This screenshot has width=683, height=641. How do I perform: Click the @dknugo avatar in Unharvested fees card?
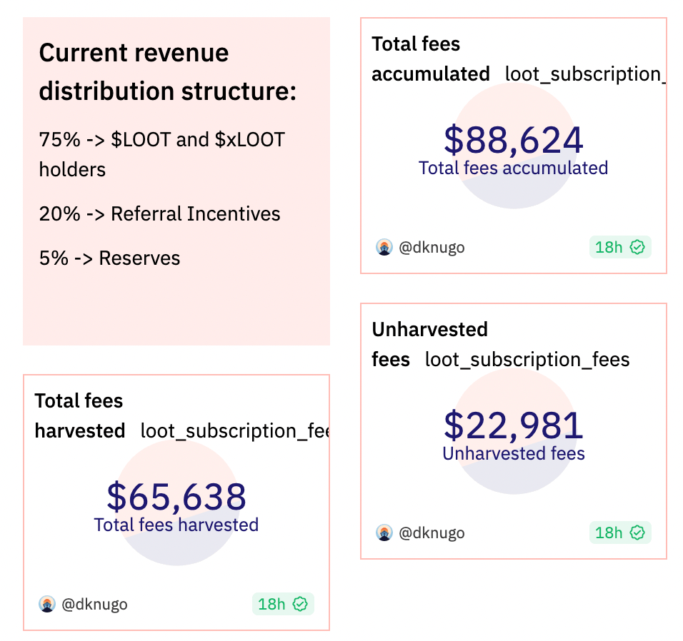[384, 533]
